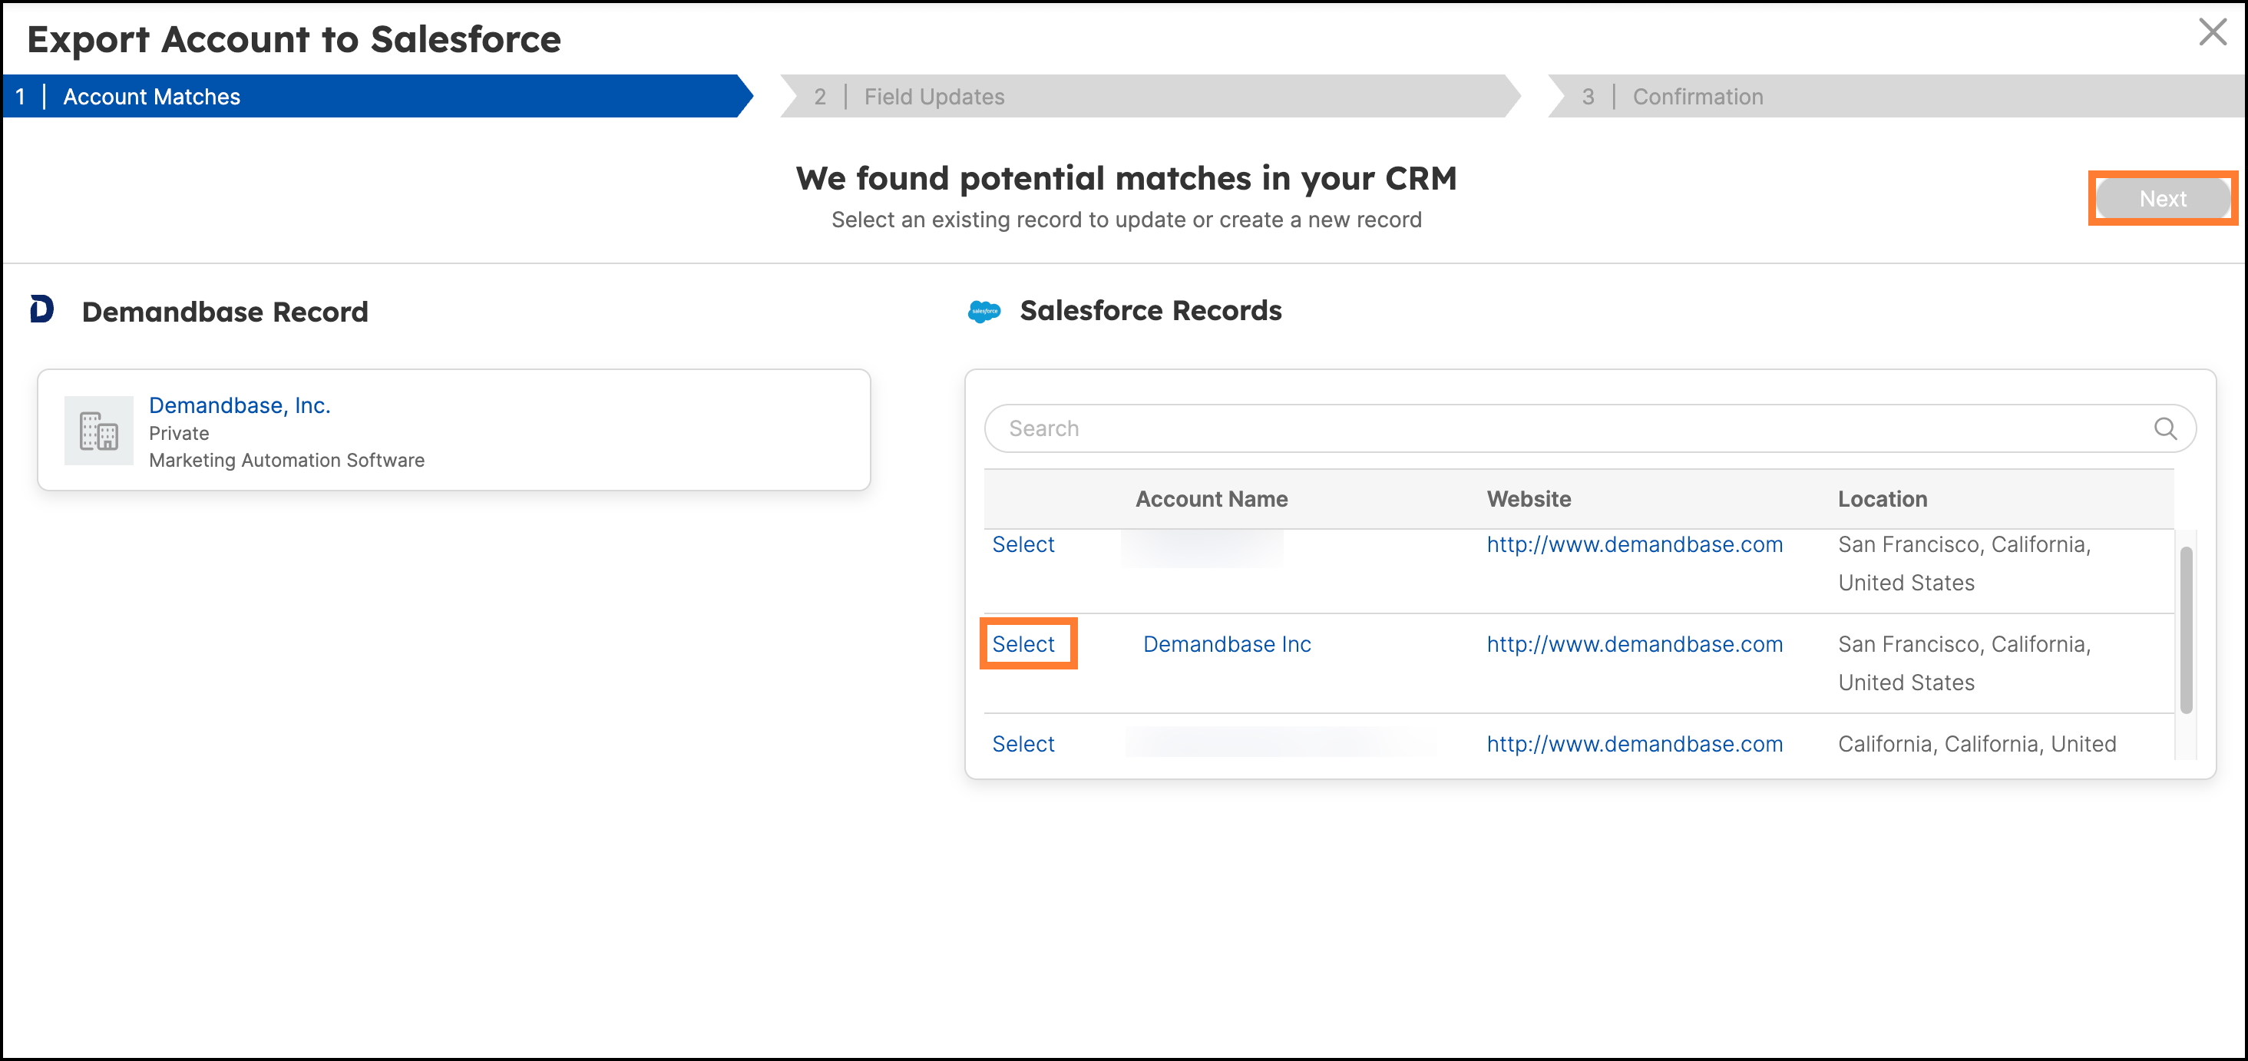
Task: Open Demandbase Inc row's website link
Action: tap(1635, 644)
